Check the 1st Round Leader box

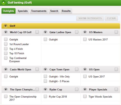pyautogui.click(x=6, y=44)
